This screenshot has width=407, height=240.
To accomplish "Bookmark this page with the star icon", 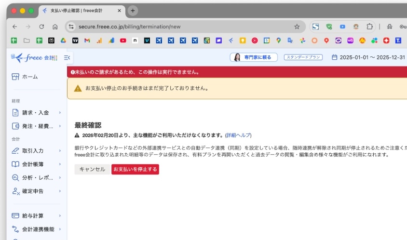I will coord(297,27).
